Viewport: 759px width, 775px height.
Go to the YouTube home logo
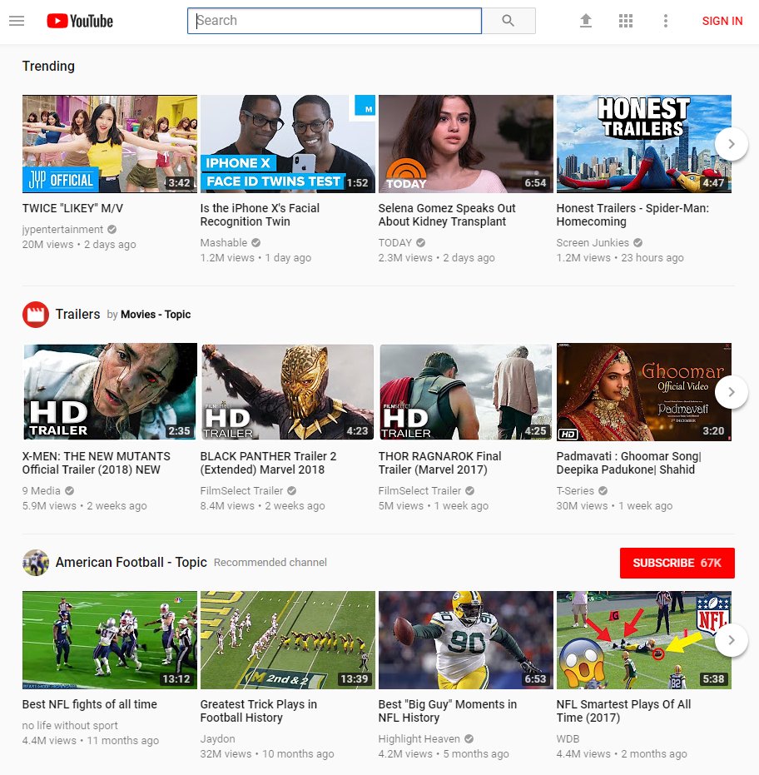80,21
